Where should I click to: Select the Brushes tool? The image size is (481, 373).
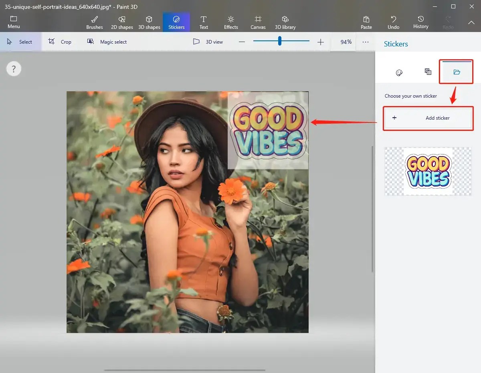[94, 22]
